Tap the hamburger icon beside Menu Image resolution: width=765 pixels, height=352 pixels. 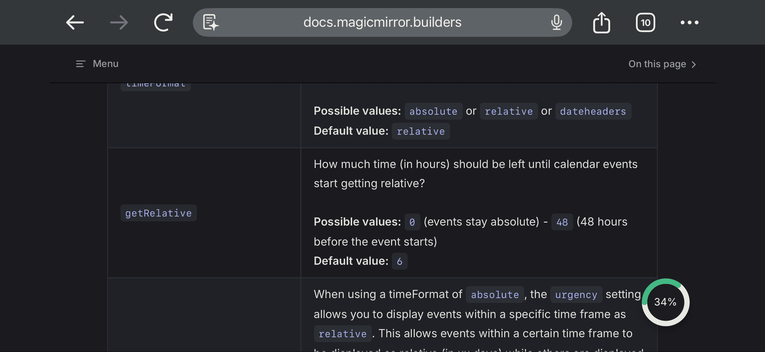[x=80, y=64]
